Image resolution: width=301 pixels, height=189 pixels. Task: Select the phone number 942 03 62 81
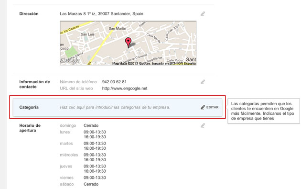tap(114, 82)
